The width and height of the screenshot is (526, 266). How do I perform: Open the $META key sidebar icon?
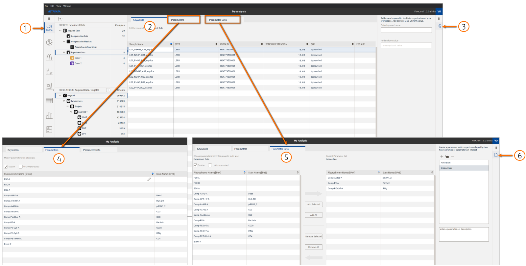tap(49, 28)
